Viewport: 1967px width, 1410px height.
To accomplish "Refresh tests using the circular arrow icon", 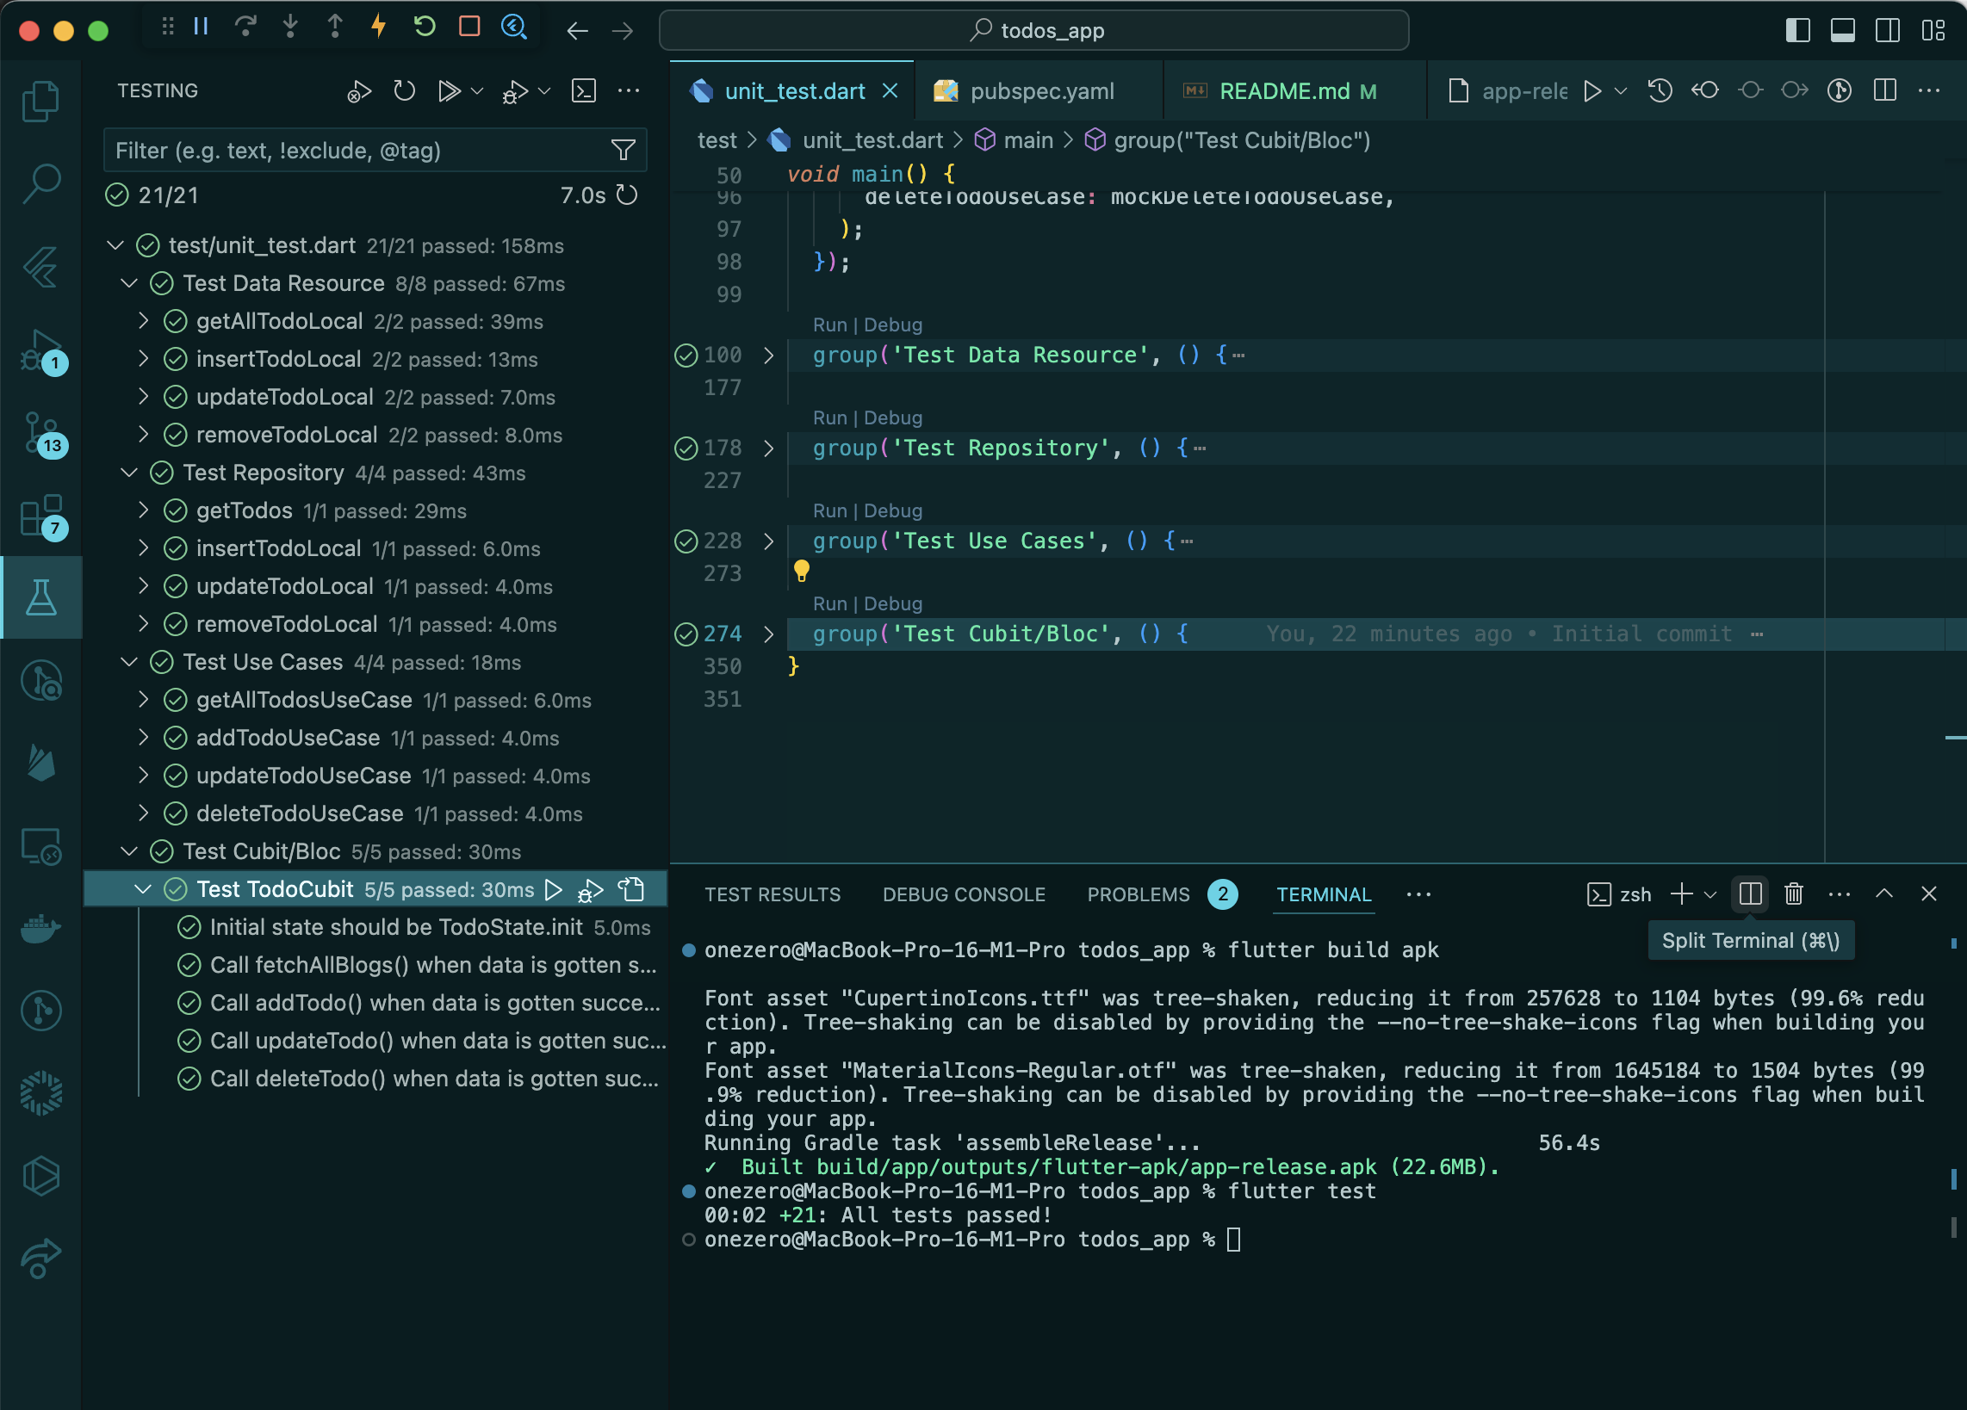I will point(404,91).
